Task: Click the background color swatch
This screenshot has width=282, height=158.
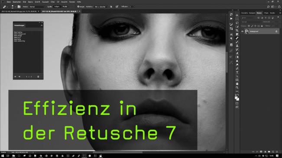Action: (x=238, y=99)
